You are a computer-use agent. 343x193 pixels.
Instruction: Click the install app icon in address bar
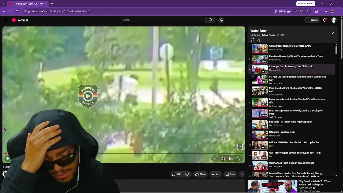[302, 11]
